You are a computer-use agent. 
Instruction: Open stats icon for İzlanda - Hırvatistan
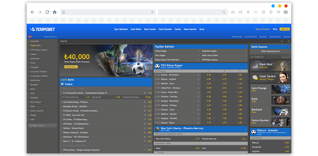(198, 75)
